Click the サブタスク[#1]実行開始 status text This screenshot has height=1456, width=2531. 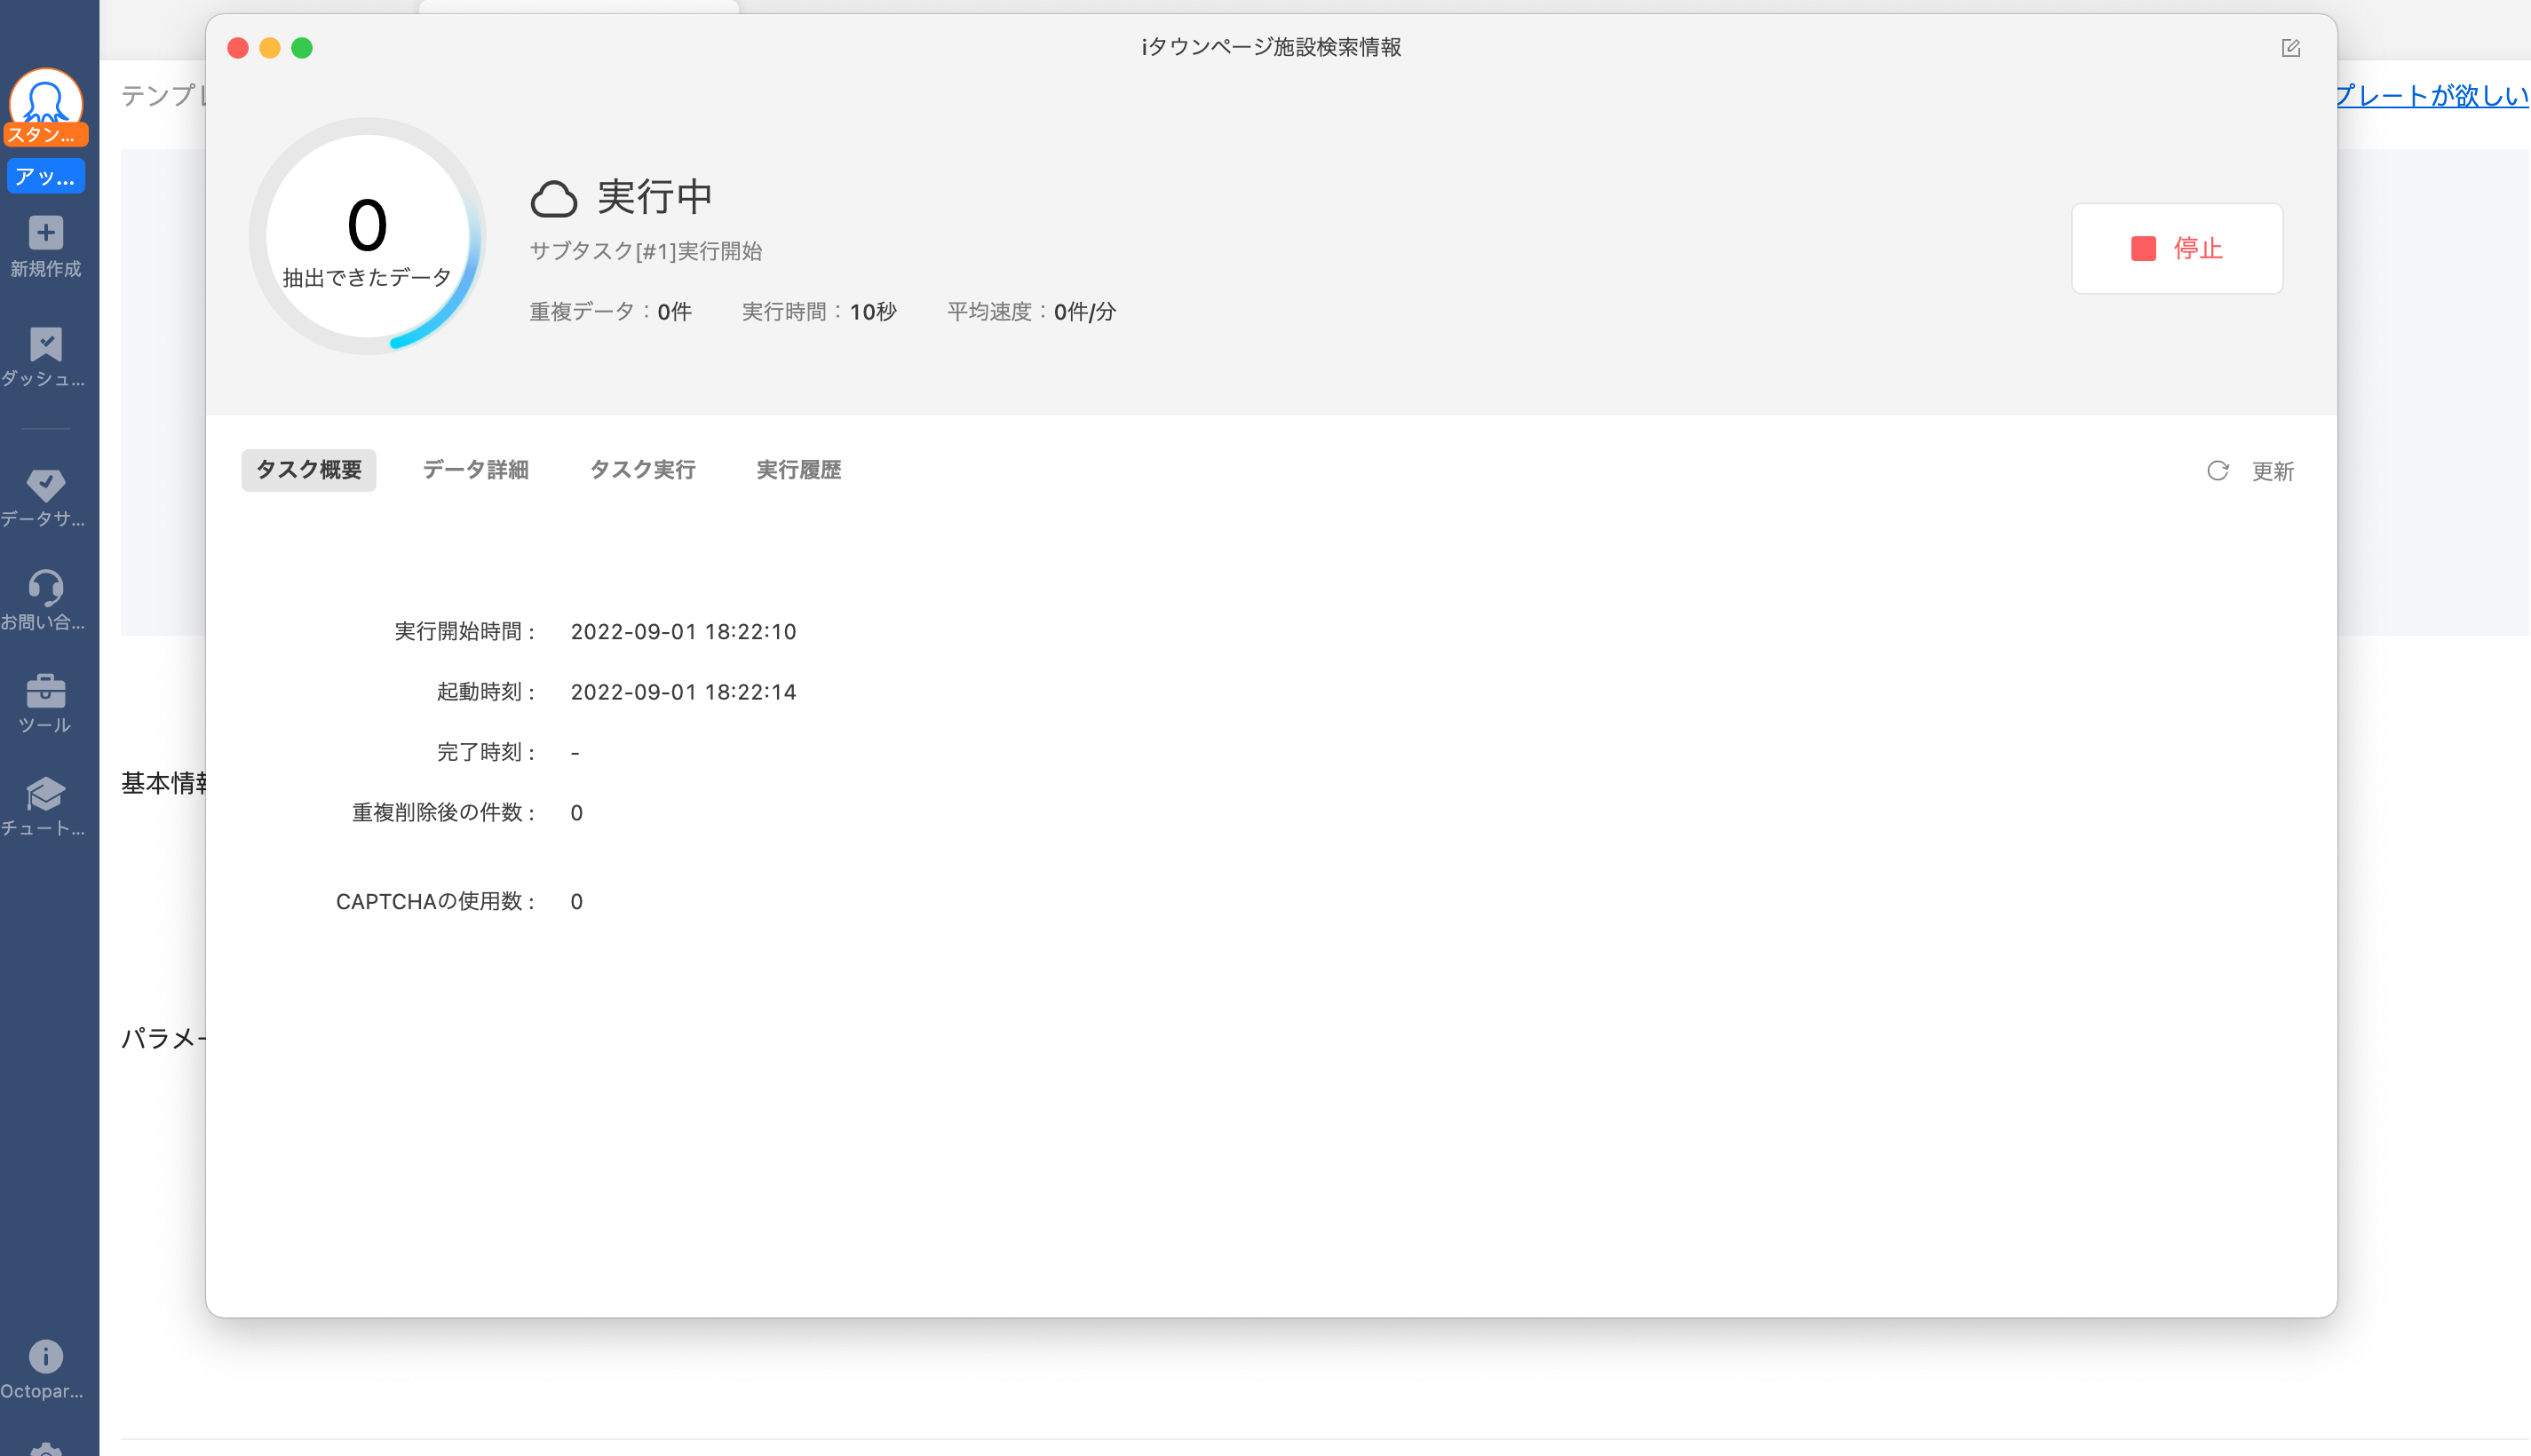coord(645,251)
